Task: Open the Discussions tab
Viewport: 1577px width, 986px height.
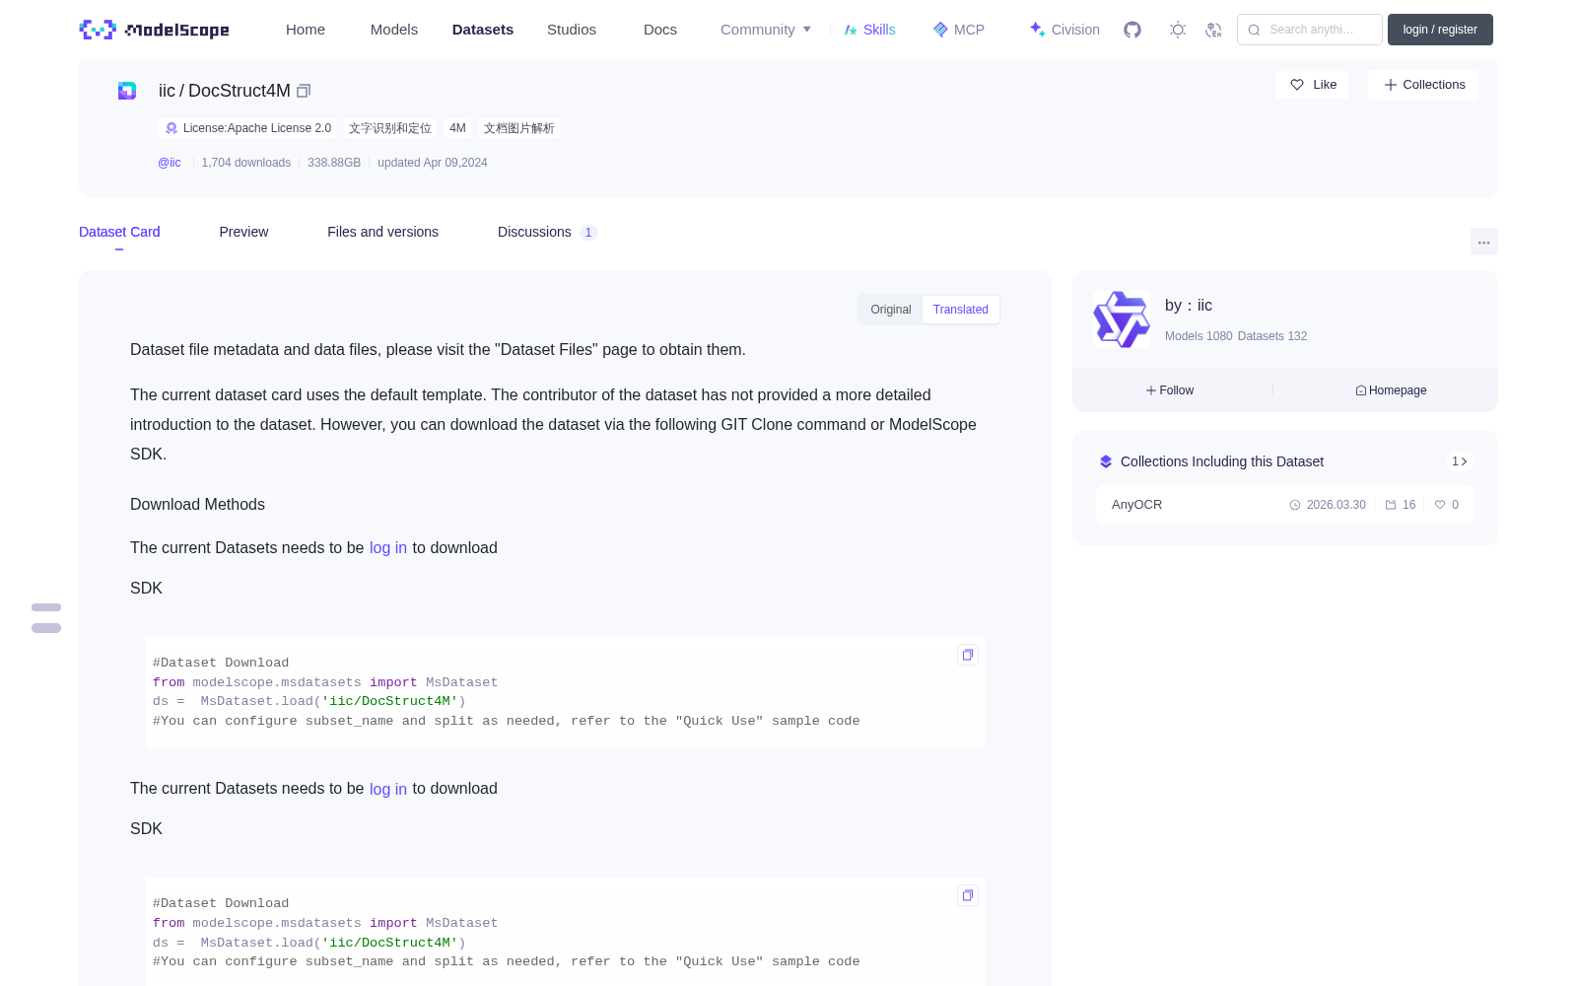Action: coord(547,232)
